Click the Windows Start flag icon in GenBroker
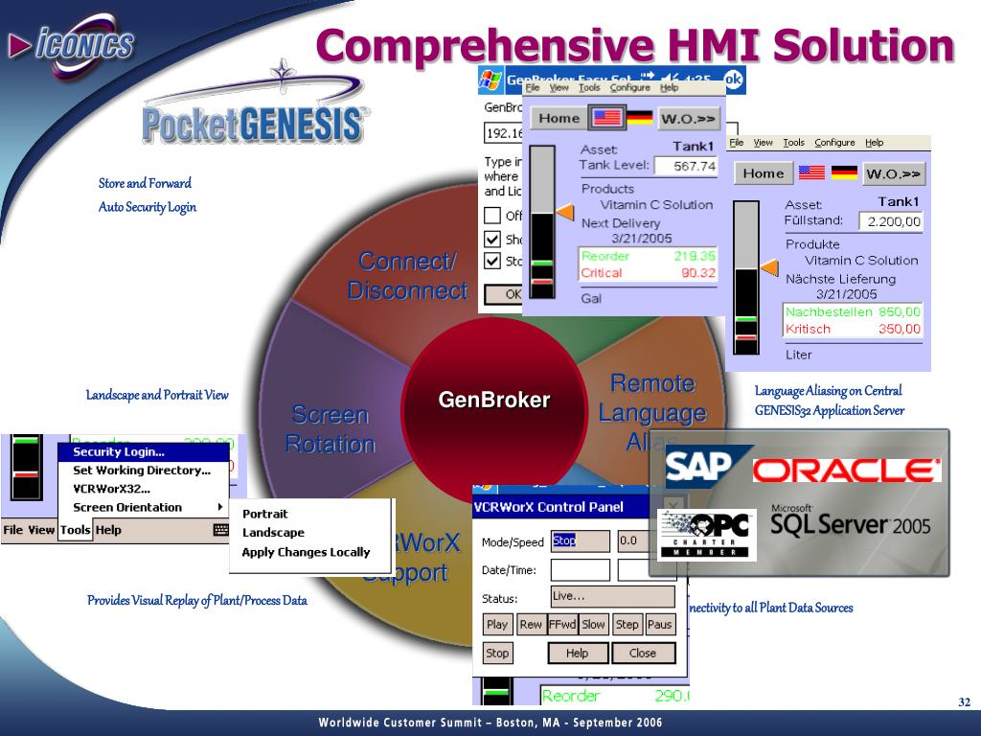 point(490,80)
